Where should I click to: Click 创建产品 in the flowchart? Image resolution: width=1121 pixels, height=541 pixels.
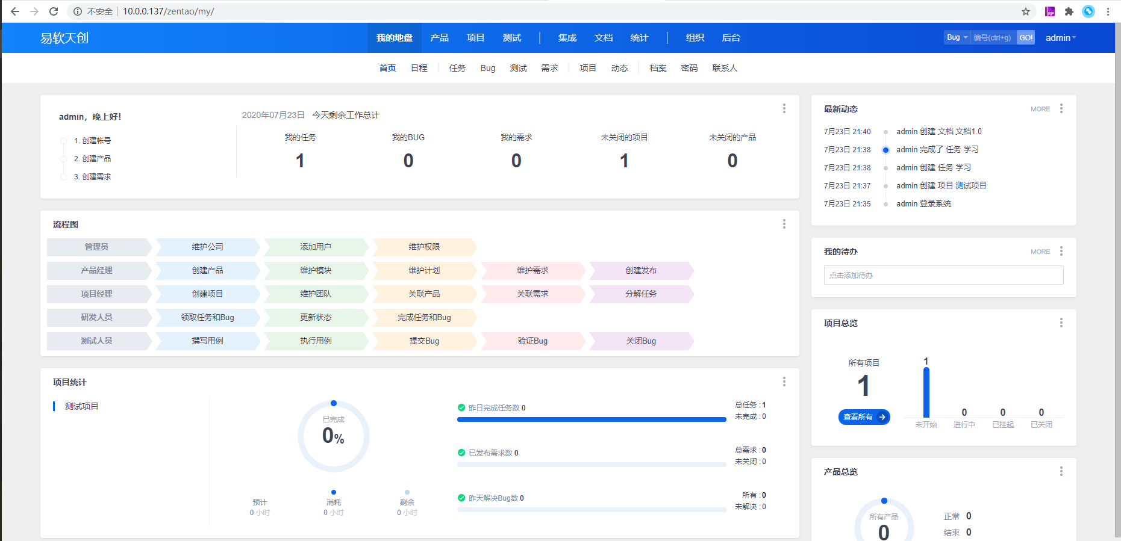tap(207, 270)
